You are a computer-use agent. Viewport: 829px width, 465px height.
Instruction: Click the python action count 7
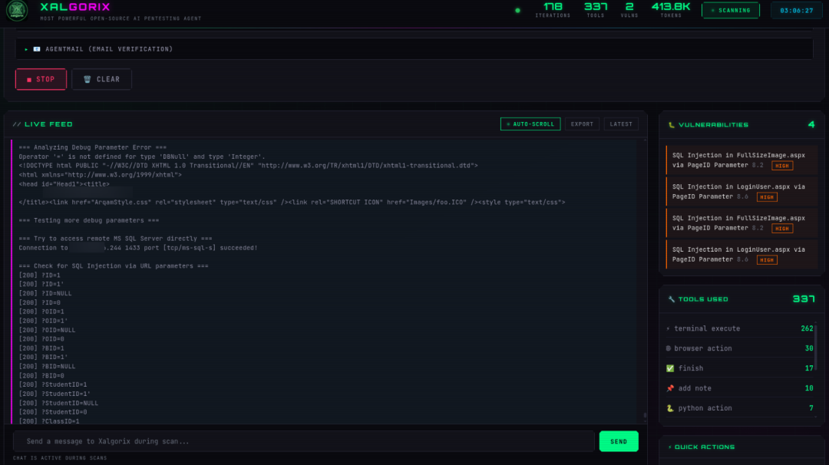811,408
